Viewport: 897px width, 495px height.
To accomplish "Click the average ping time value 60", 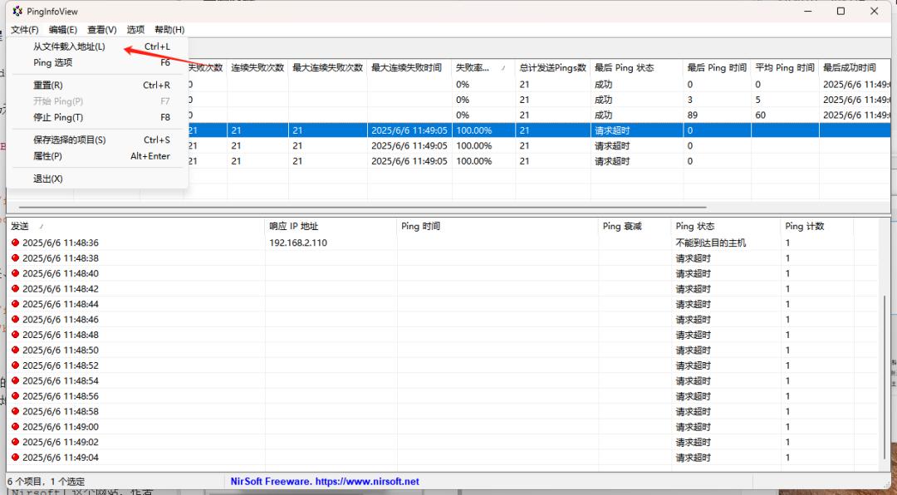I will coord(760,115).
